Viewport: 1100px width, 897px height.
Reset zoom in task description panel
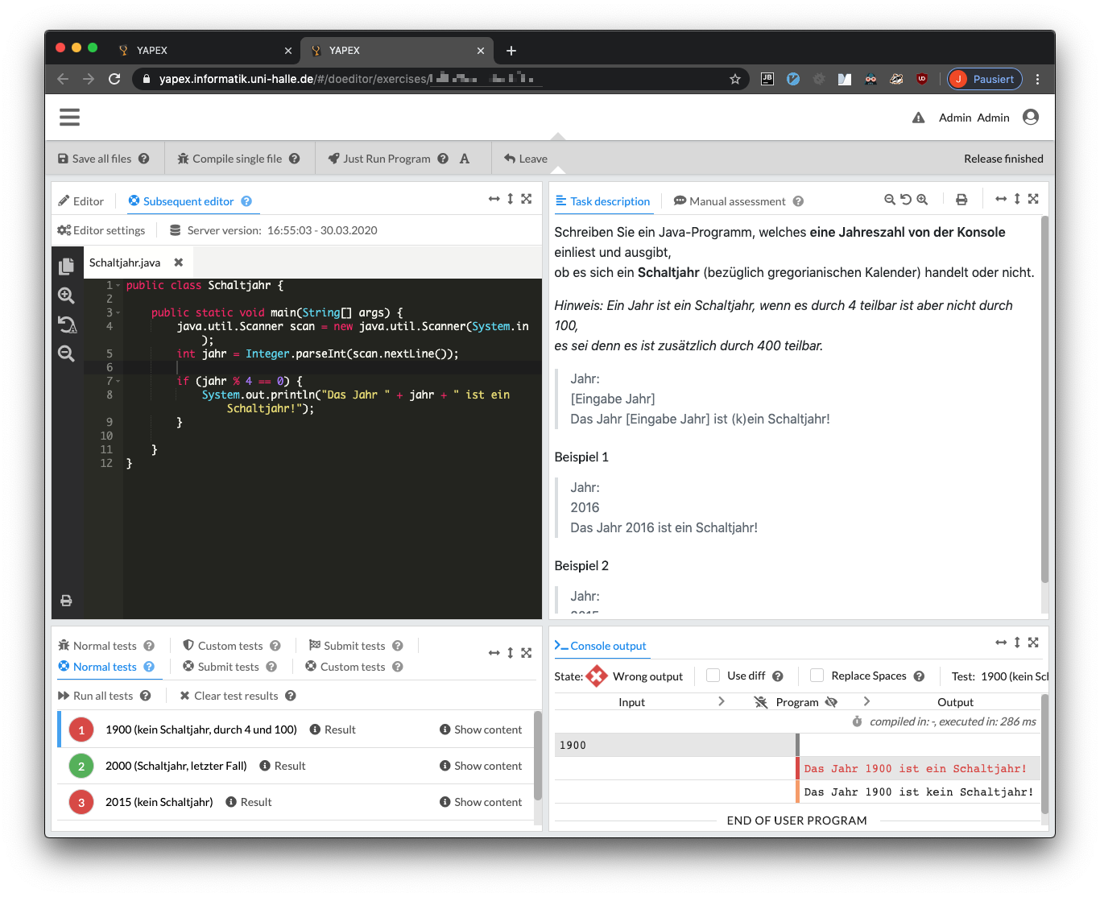906,200
